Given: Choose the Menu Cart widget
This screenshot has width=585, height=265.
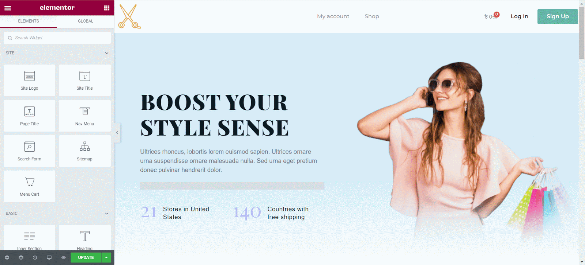Looking at the screenshot, I should (30, 187).
